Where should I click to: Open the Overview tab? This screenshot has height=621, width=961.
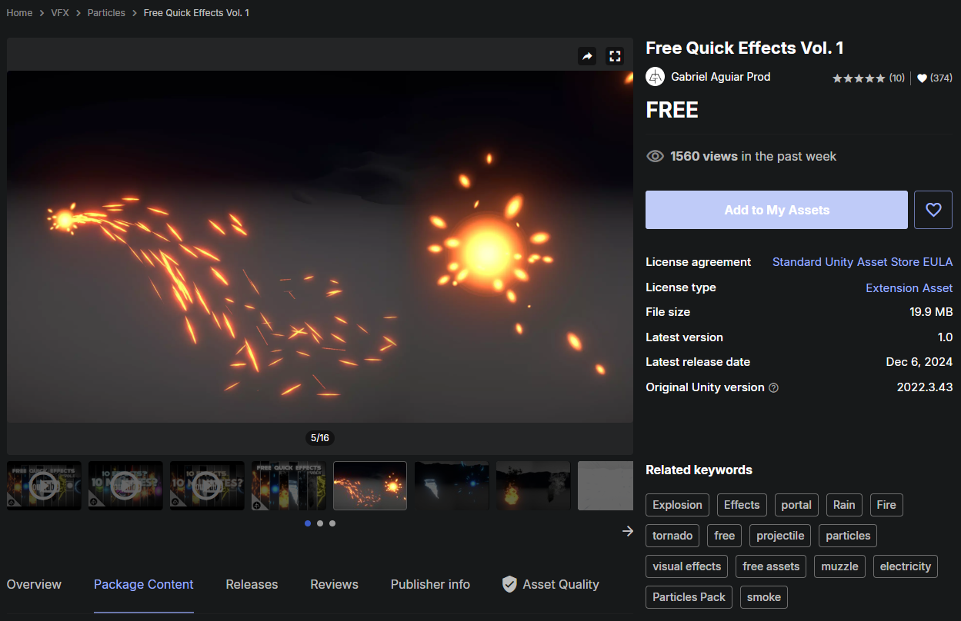[34, 584]
